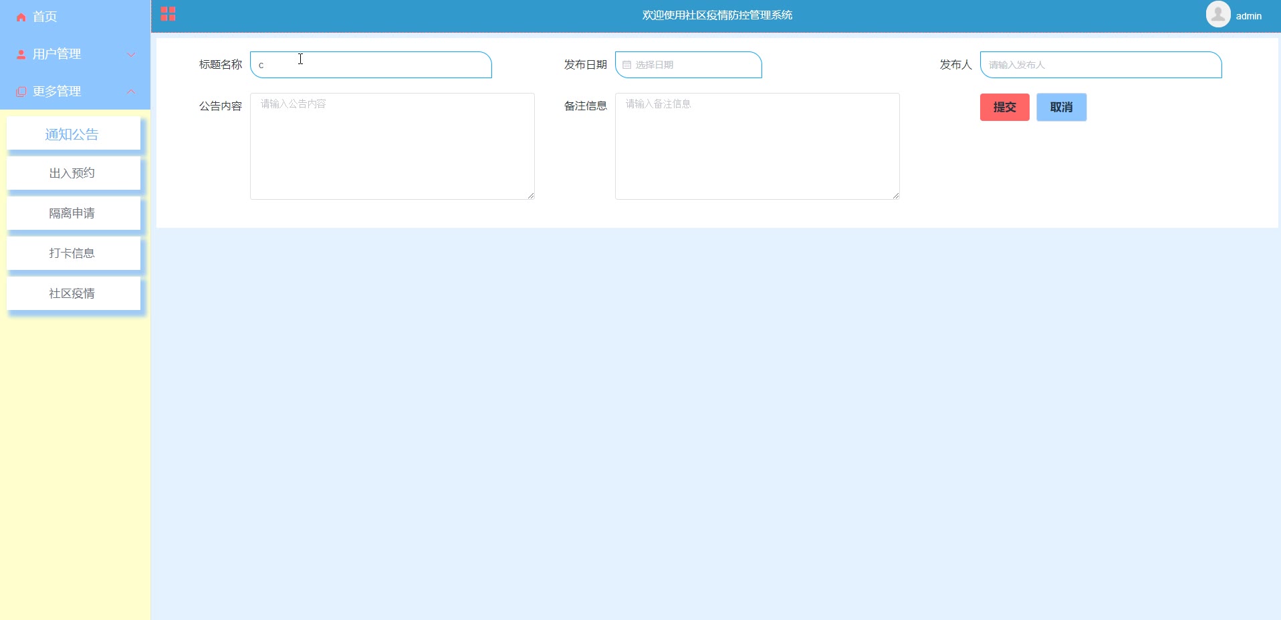The width and height of the screenshot is (1281, 620).
Task: Select 通知公告 in the sidebar
Action: point(74,134)
